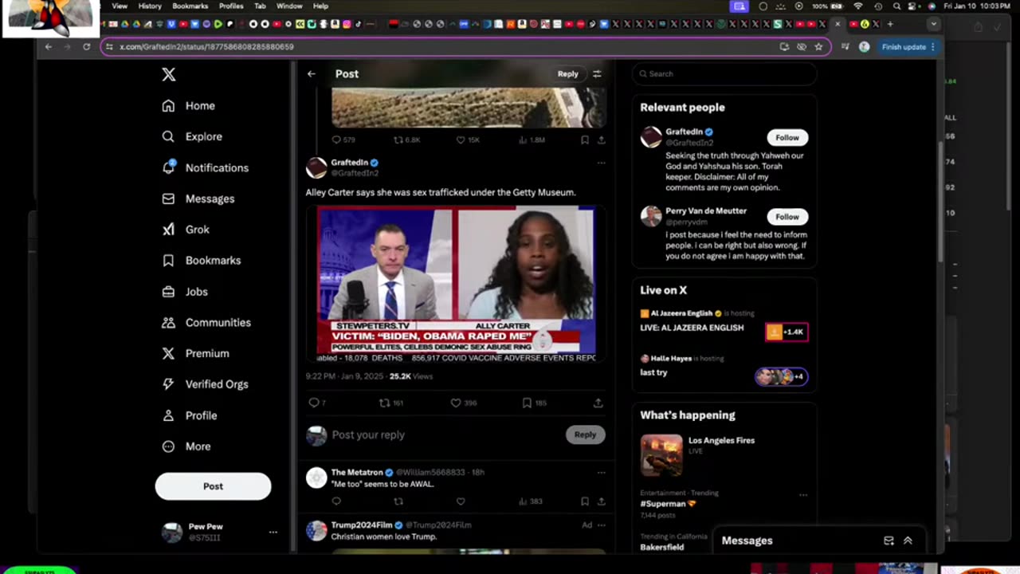Open Messages from sidebar
Viewport: 1020px width, 574px height.
click(198, 199)
